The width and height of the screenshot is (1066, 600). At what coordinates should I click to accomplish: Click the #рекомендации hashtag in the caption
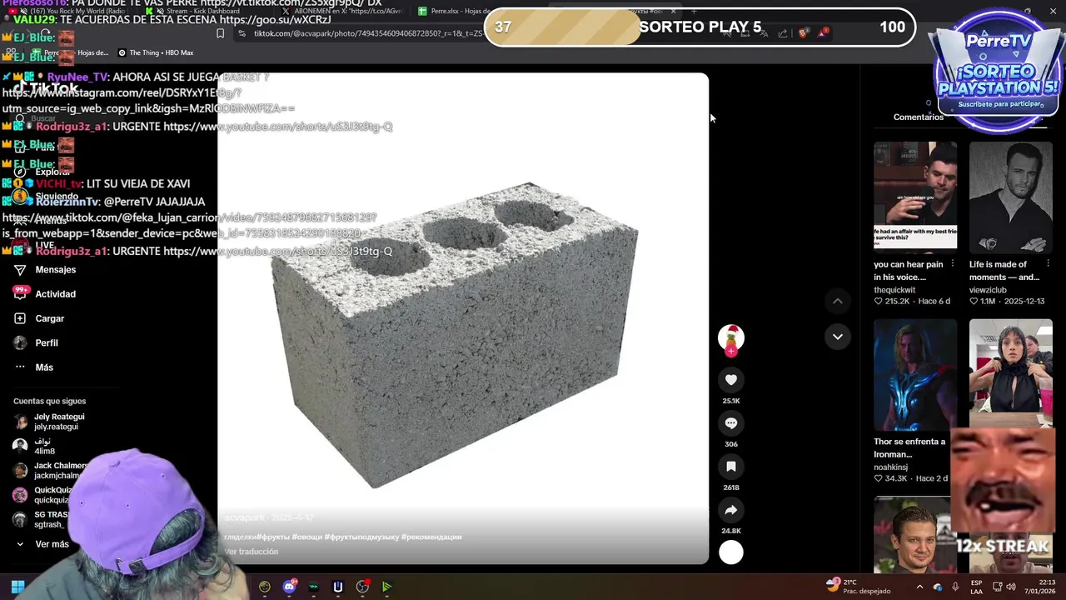point(431,537)
